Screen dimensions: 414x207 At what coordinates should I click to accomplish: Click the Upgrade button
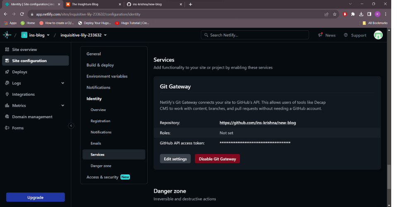tap(35, 197)
